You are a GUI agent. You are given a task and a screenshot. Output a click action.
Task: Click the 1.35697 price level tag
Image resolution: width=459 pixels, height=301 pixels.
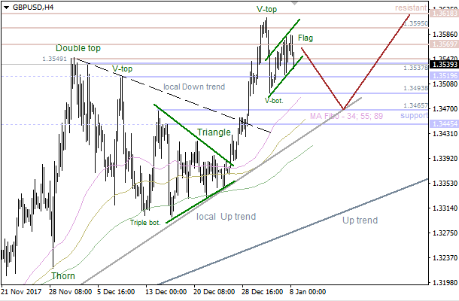[x=442, y=45]
